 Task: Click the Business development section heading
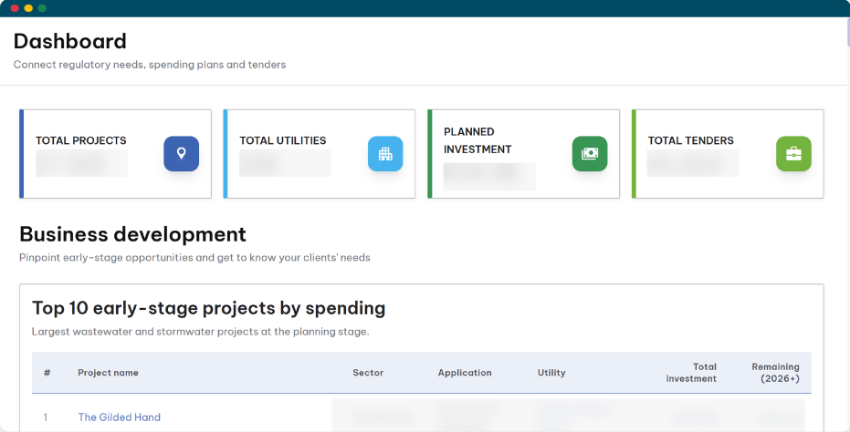point(132,234)
